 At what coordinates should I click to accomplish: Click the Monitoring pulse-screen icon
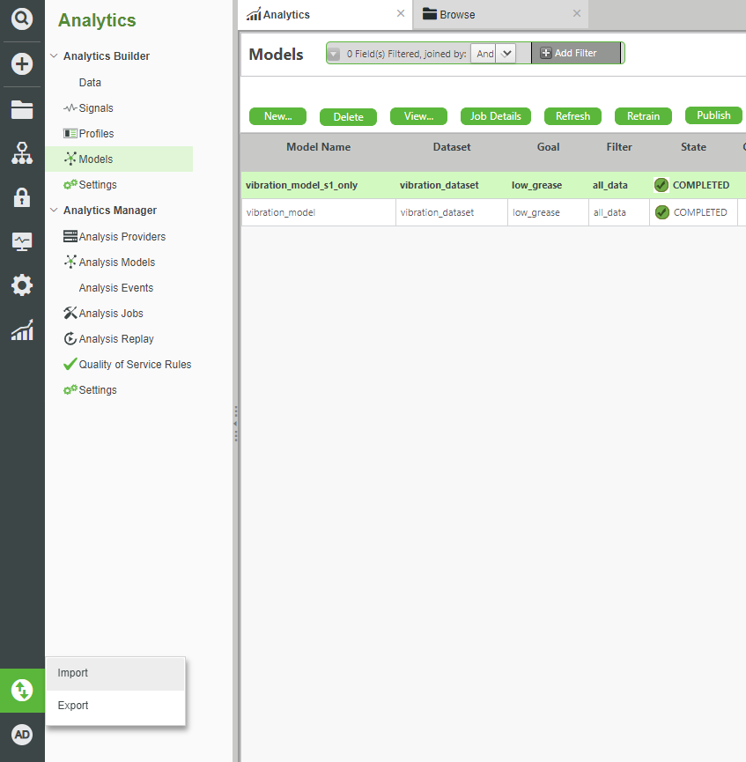[22, 240]
